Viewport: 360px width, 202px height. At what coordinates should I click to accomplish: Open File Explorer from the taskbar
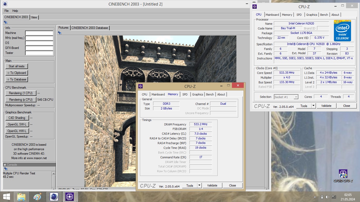click(x=21, y=197)
